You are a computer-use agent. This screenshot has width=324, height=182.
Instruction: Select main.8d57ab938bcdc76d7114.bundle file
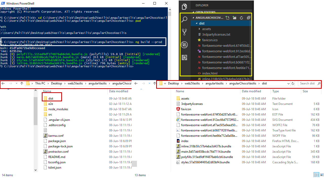point(206,152)
